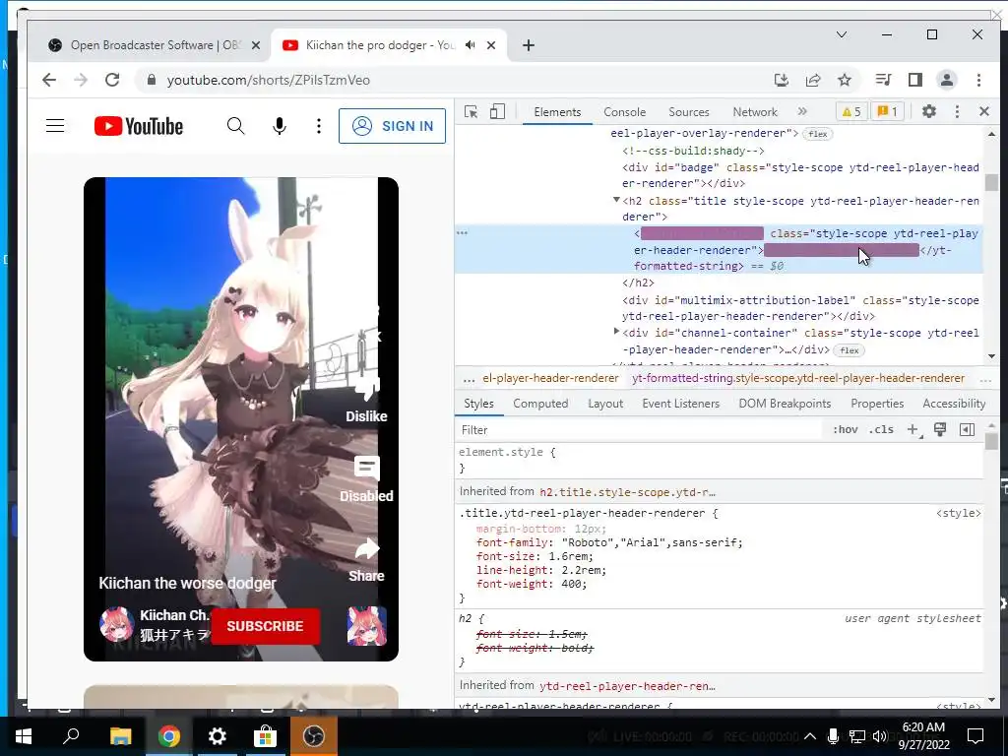Switch to the Console tab
This screenshot has height=756, width=1008.
click(624, 112)
